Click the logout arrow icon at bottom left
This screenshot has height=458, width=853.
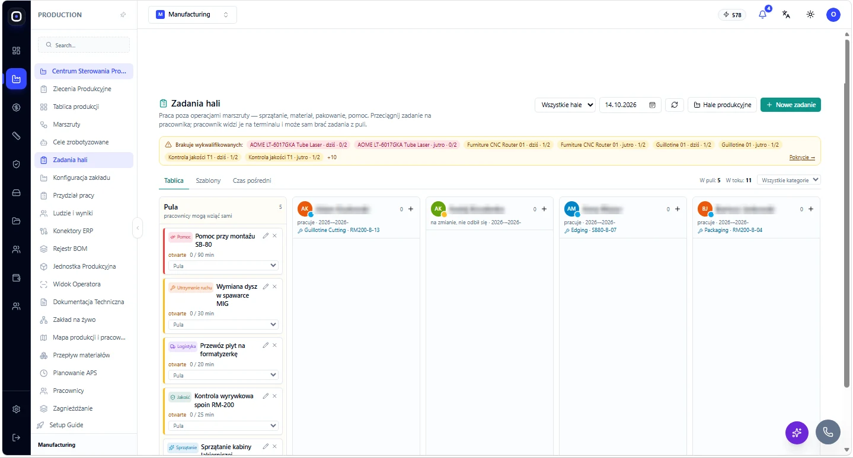pyautogui.click(x=16, y=437)
